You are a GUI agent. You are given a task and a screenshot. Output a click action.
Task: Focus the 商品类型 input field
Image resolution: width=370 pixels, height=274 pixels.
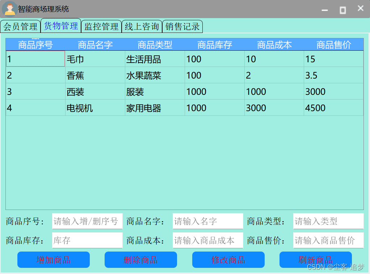(x=328, y=221)
